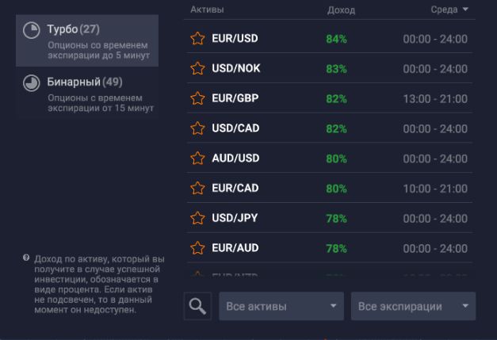Click the Turbo pie-clock icon

pyautogui.click(x=32, y=30)
